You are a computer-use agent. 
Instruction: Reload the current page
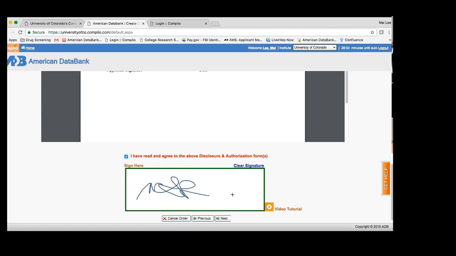(20, 32)
